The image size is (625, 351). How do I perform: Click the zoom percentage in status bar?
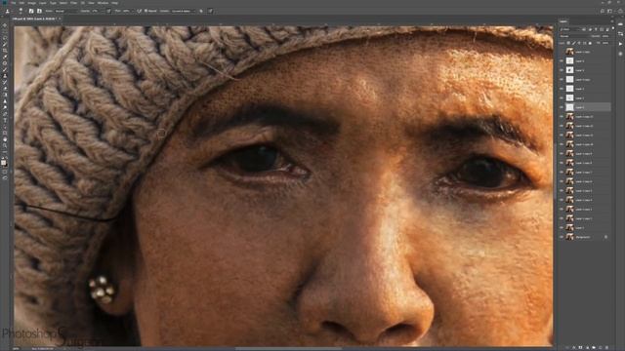[x=16, y=349]
